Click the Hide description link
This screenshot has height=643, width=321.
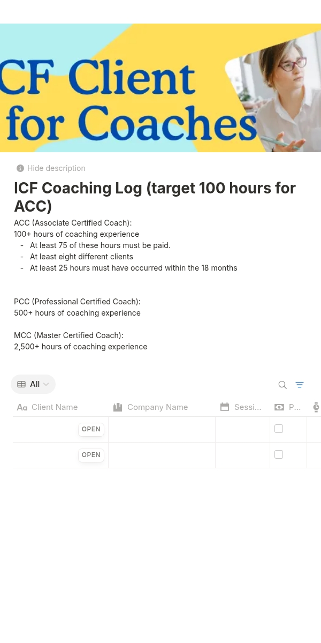click(x=56, y=168)
